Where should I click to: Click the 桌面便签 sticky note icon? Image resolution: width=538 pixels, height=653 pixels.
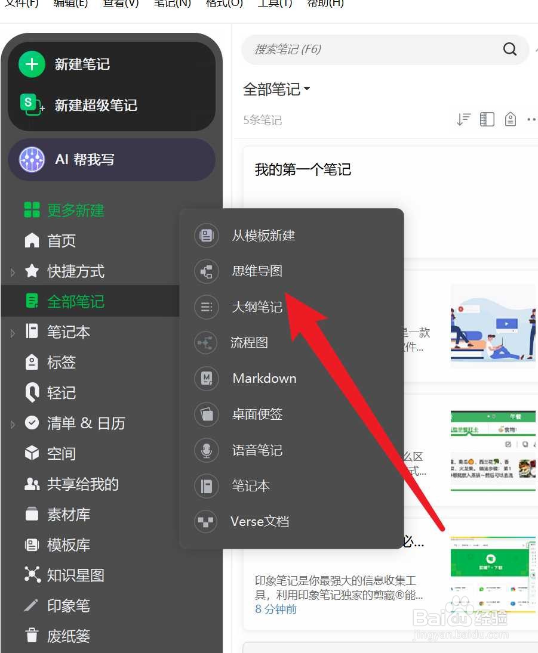[x=207, y=414]
